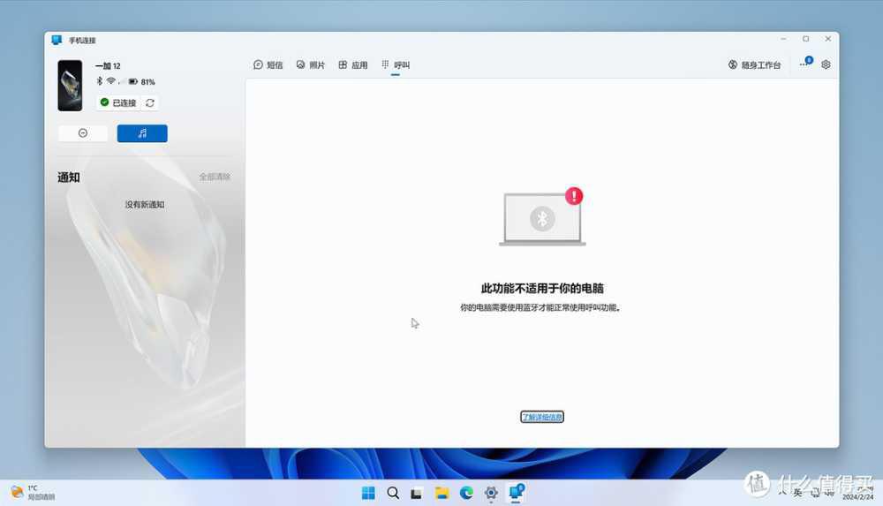The width and height of the screenshot is (883, 506).
Task: Select the 呼叫 calls tab
Action: pyautogui.click(x=396, y=64)
